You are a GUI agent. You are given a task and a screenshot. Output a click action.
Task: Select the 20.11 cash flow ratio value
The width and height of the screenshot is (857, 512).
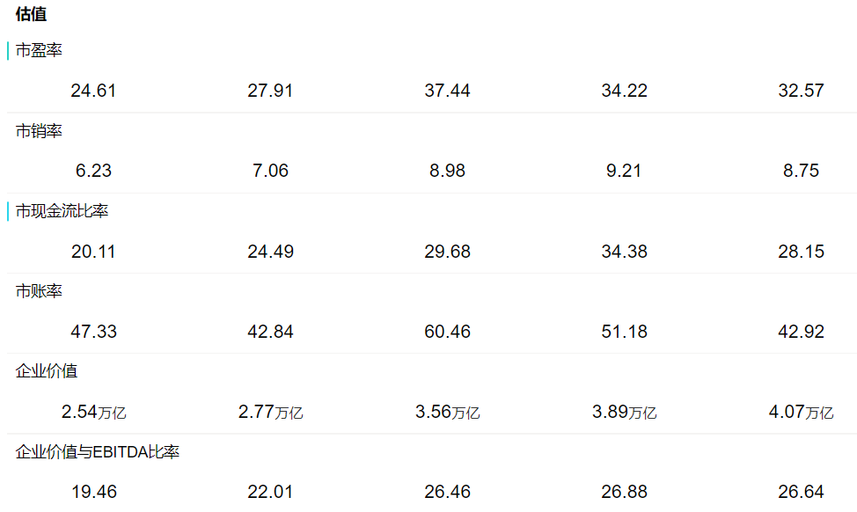93,252
